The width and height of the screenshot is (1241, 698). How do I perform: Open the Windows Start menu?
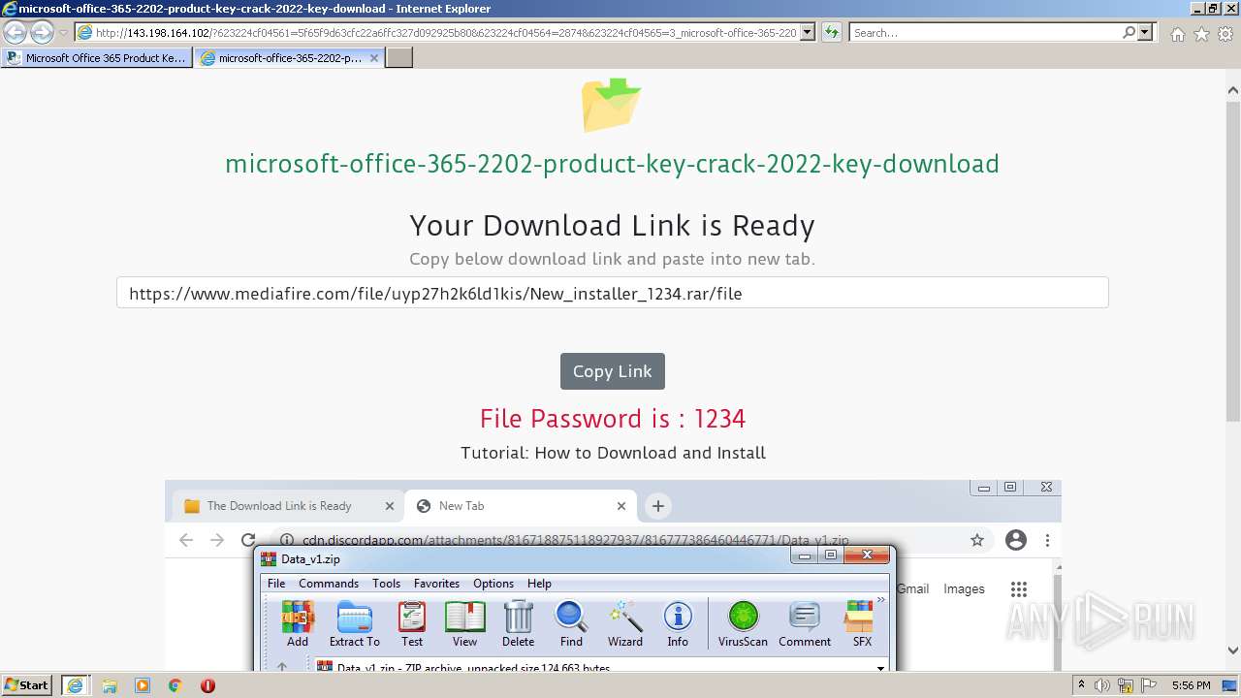point(26,685)
